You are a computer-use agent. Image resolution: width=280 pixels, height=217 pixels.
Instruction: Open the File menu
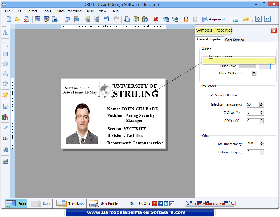click(8, 11)
